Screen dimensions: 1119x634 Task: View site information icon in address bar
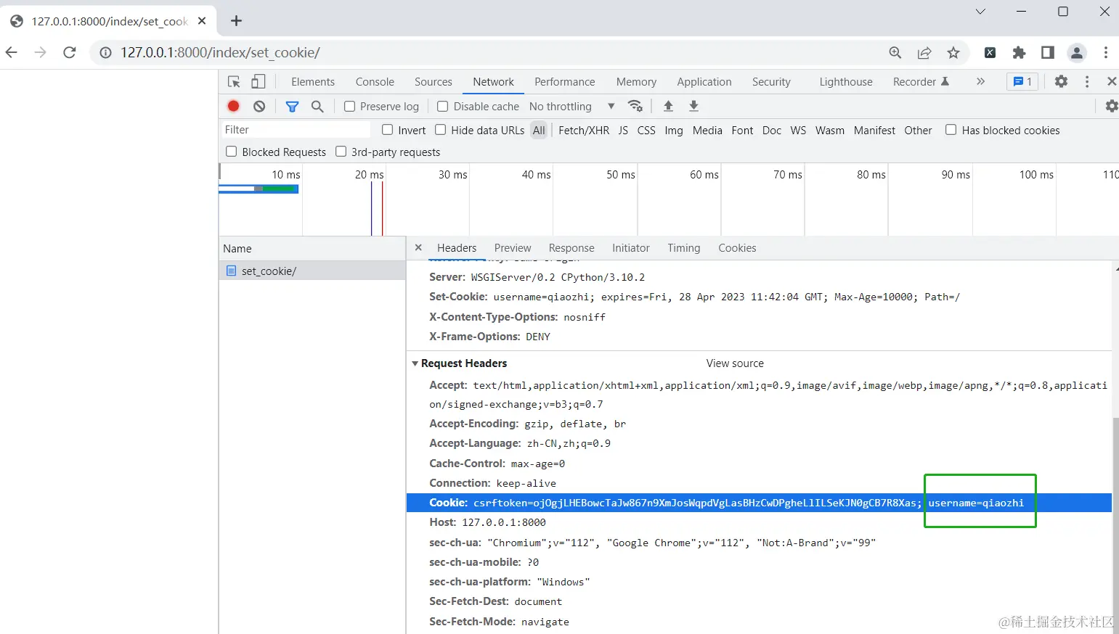click(x=106, y=52)
